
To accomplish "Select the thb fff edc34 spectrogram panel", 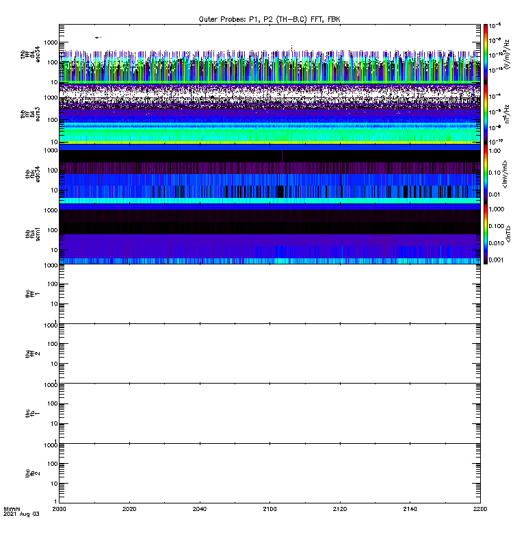I will tap(269, 54).
